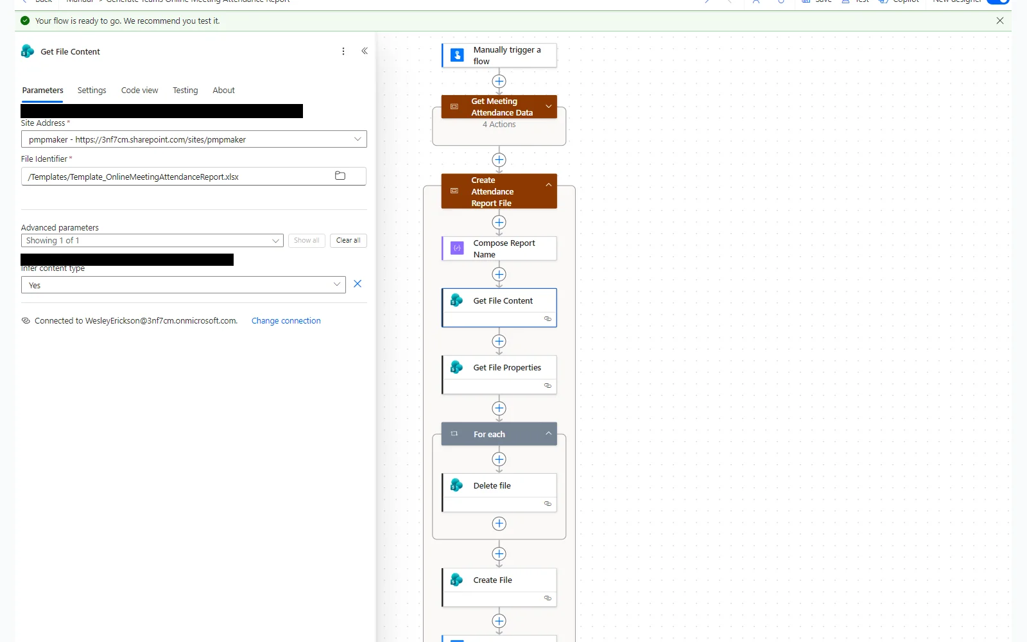Switch to the Settings tab
The height and width of the screenshot is (642, 1027).
(92, 91)
